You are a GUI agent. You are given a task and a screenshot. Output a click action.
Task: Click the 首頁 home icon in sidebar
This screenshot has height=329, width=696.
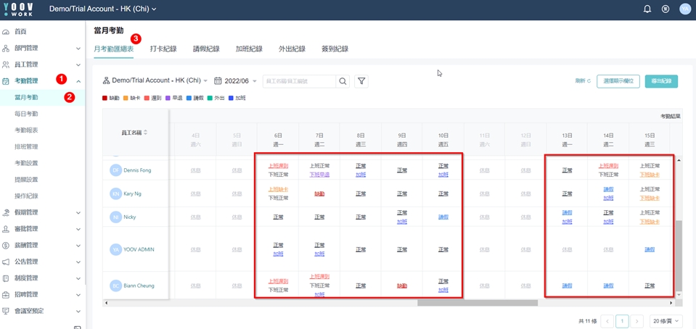(x=6, y=32)
